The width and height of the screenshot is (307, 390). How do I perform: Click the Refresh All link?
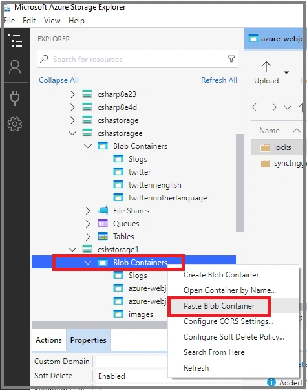(219, 80)
